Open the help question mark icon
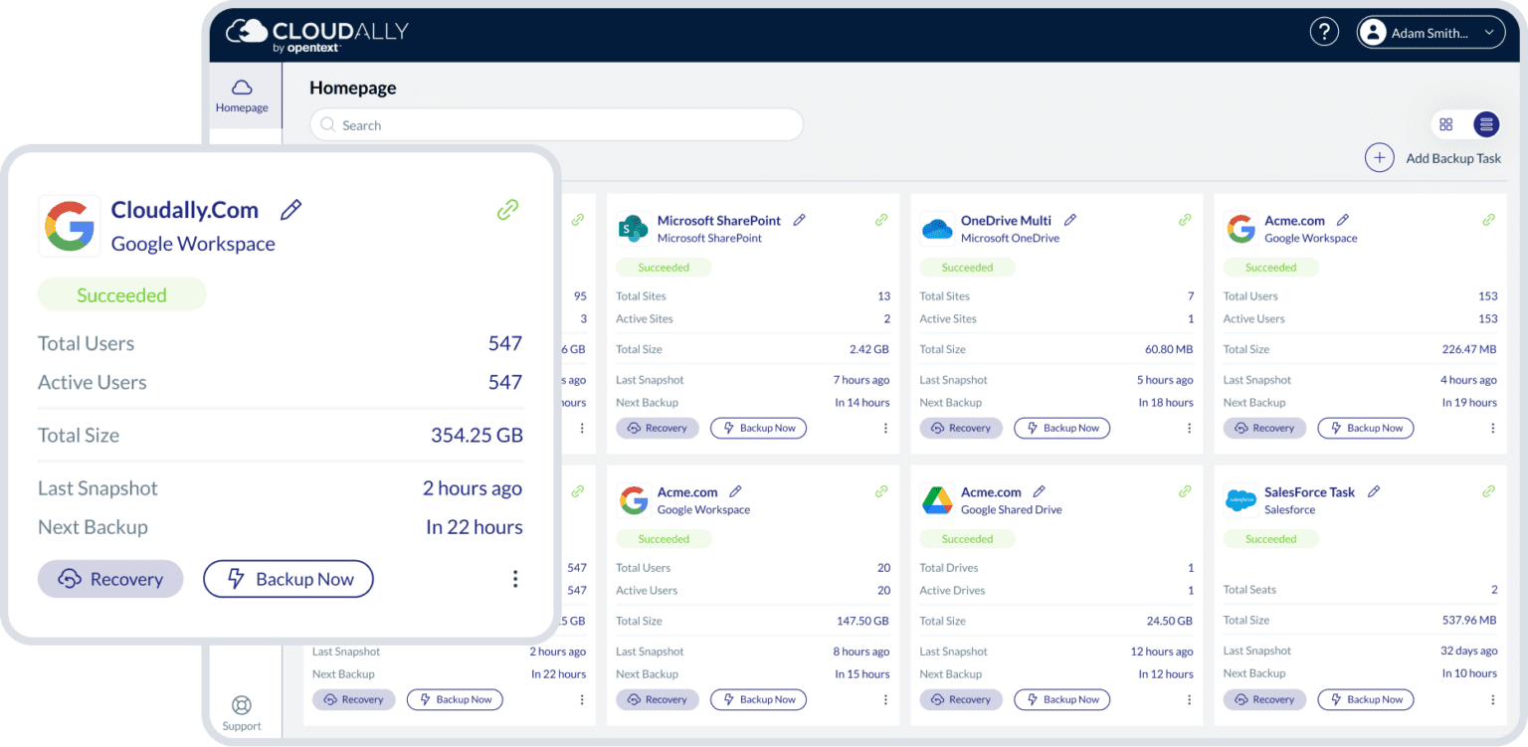Screen dimensions: 1528x747 (1324, 31)
